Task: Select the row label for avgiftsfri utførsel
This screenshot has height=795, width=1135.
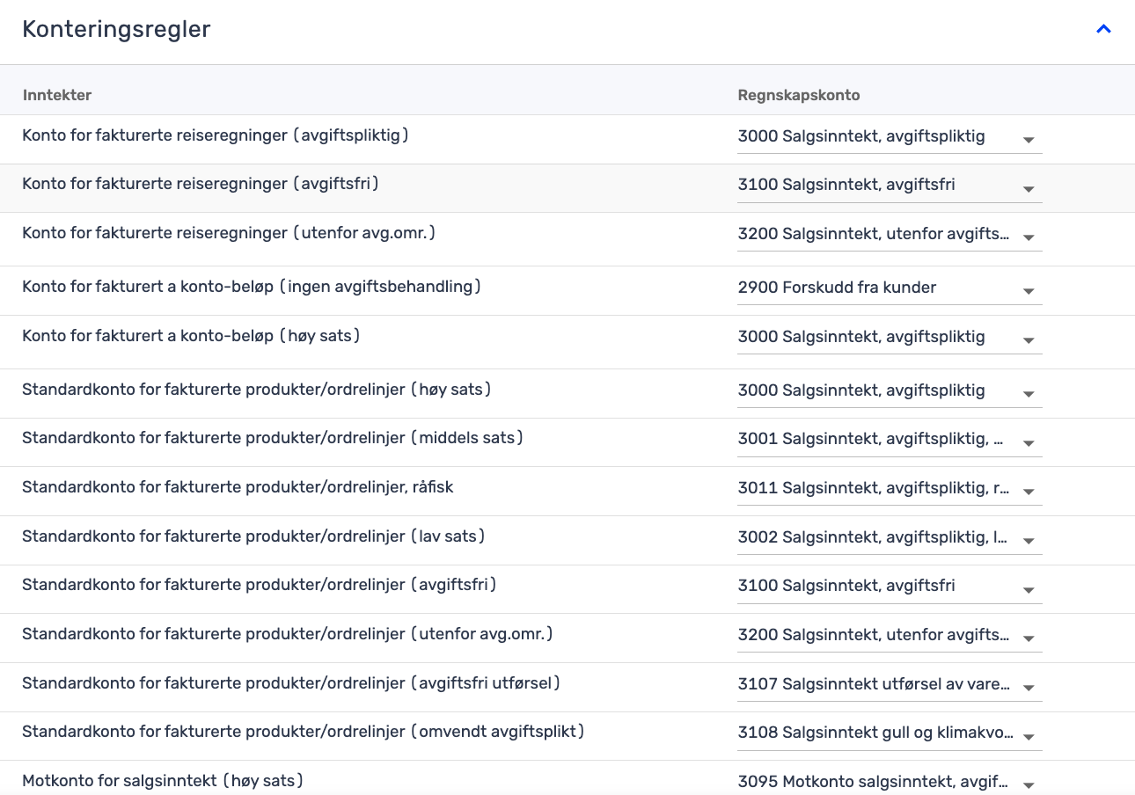Action: tap(291, 683)
